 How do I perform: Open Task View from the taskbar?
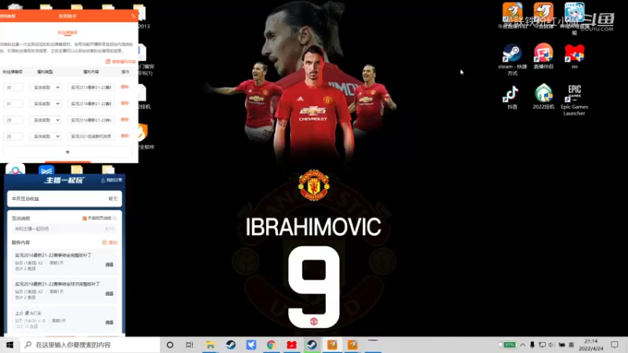pyautogui.click(x=189, y=344)
